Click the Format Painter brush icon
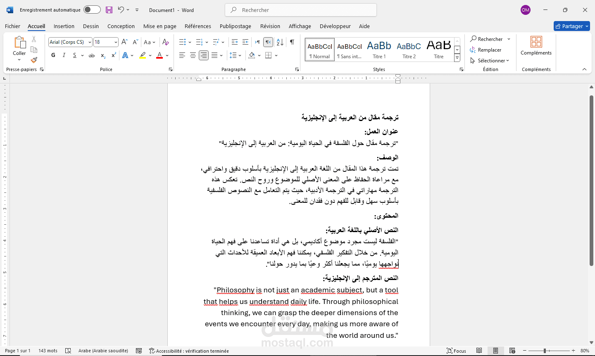Viewport: 595px width, 356px height. point(34,60)
